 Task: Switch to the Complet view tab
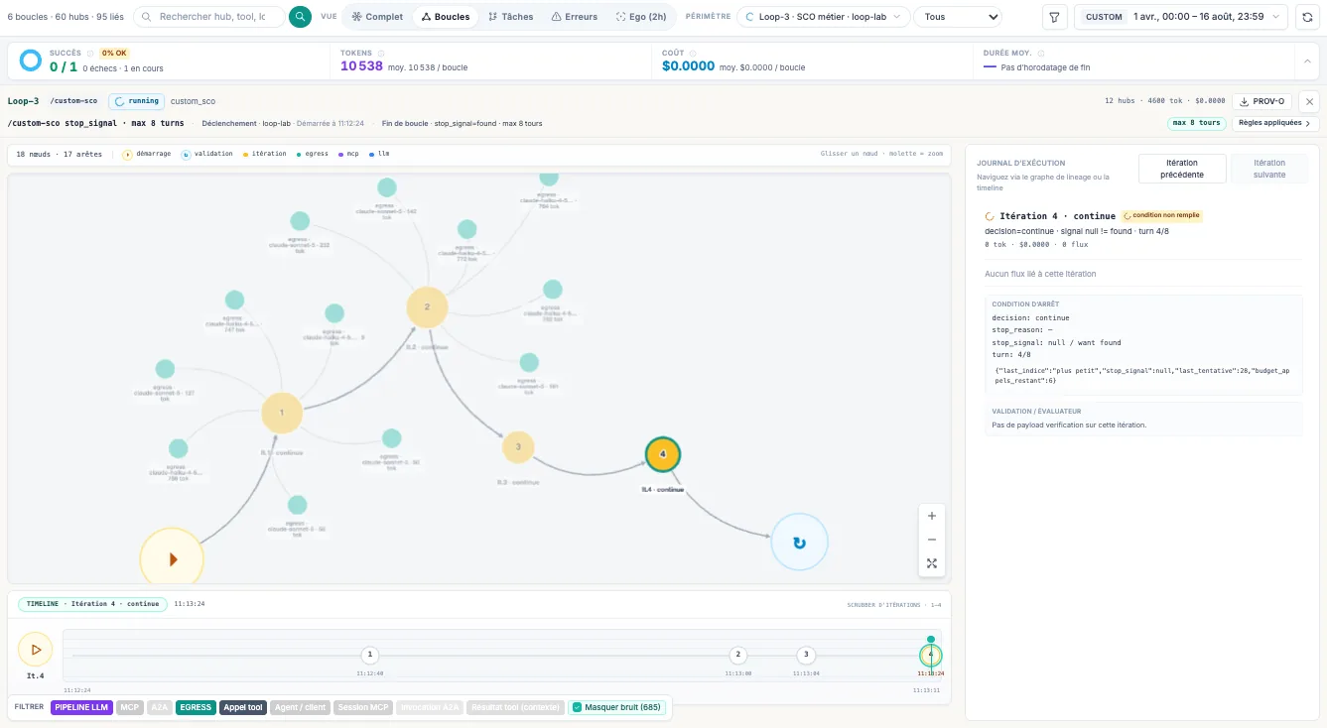pyautogui.click(x=377, y=17)
